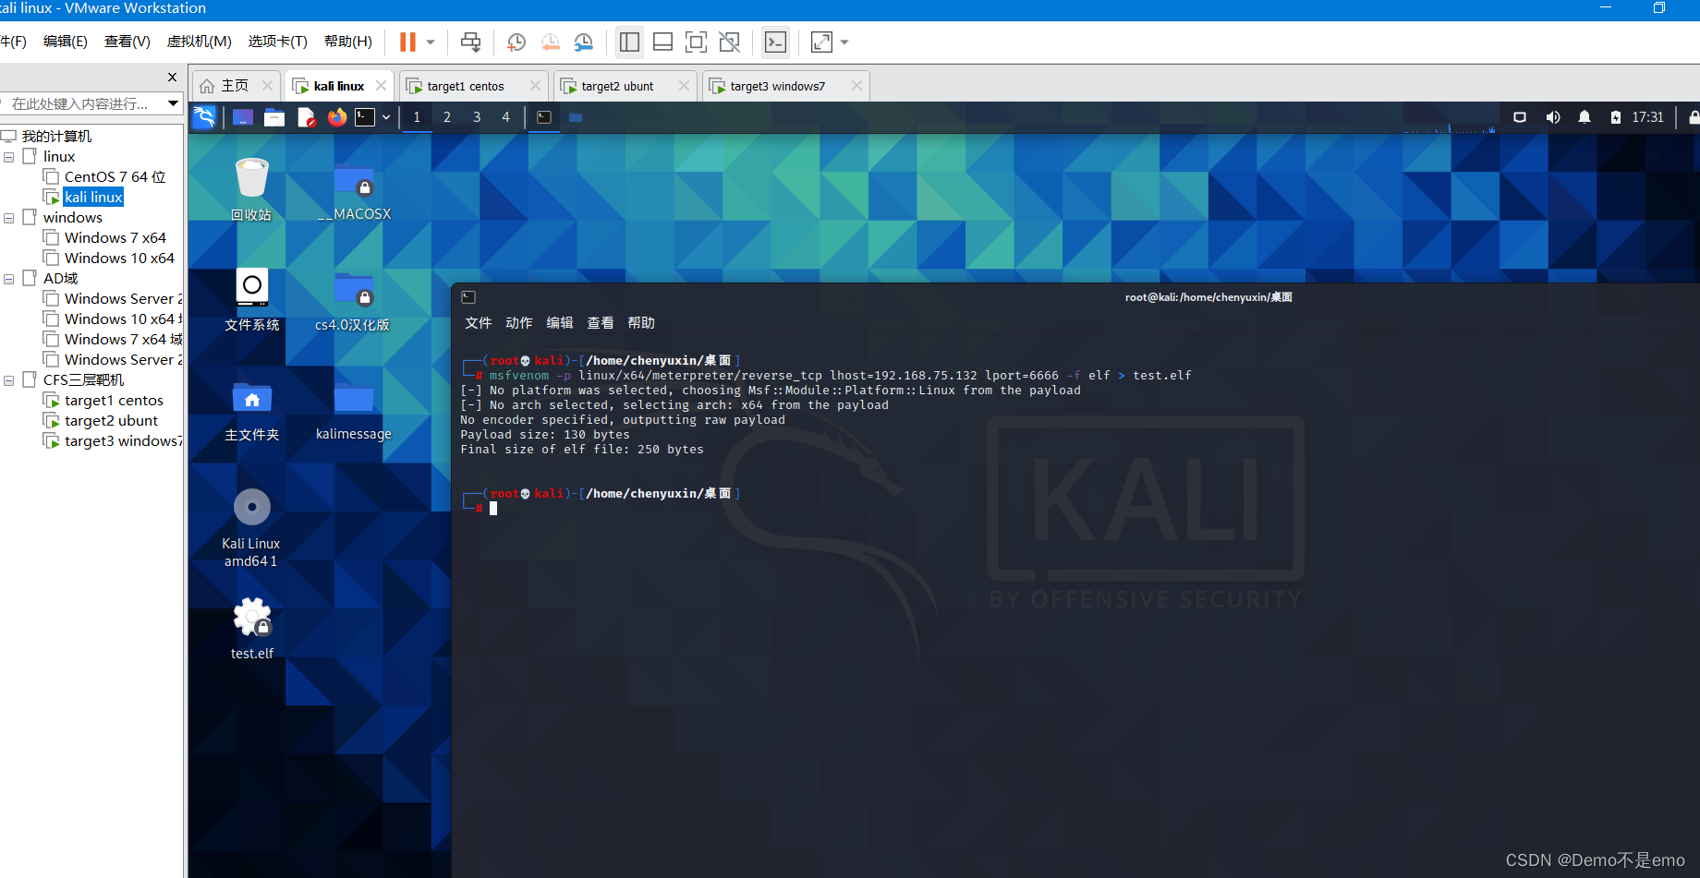Open the cs4.0汉化版 desktop folder
1700x878 pixels.
tap(352, 301)
